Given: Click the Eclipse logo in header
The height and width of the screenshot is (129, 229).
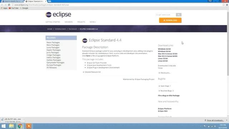Looking at the screenshot, I should (x=58, y=15).
